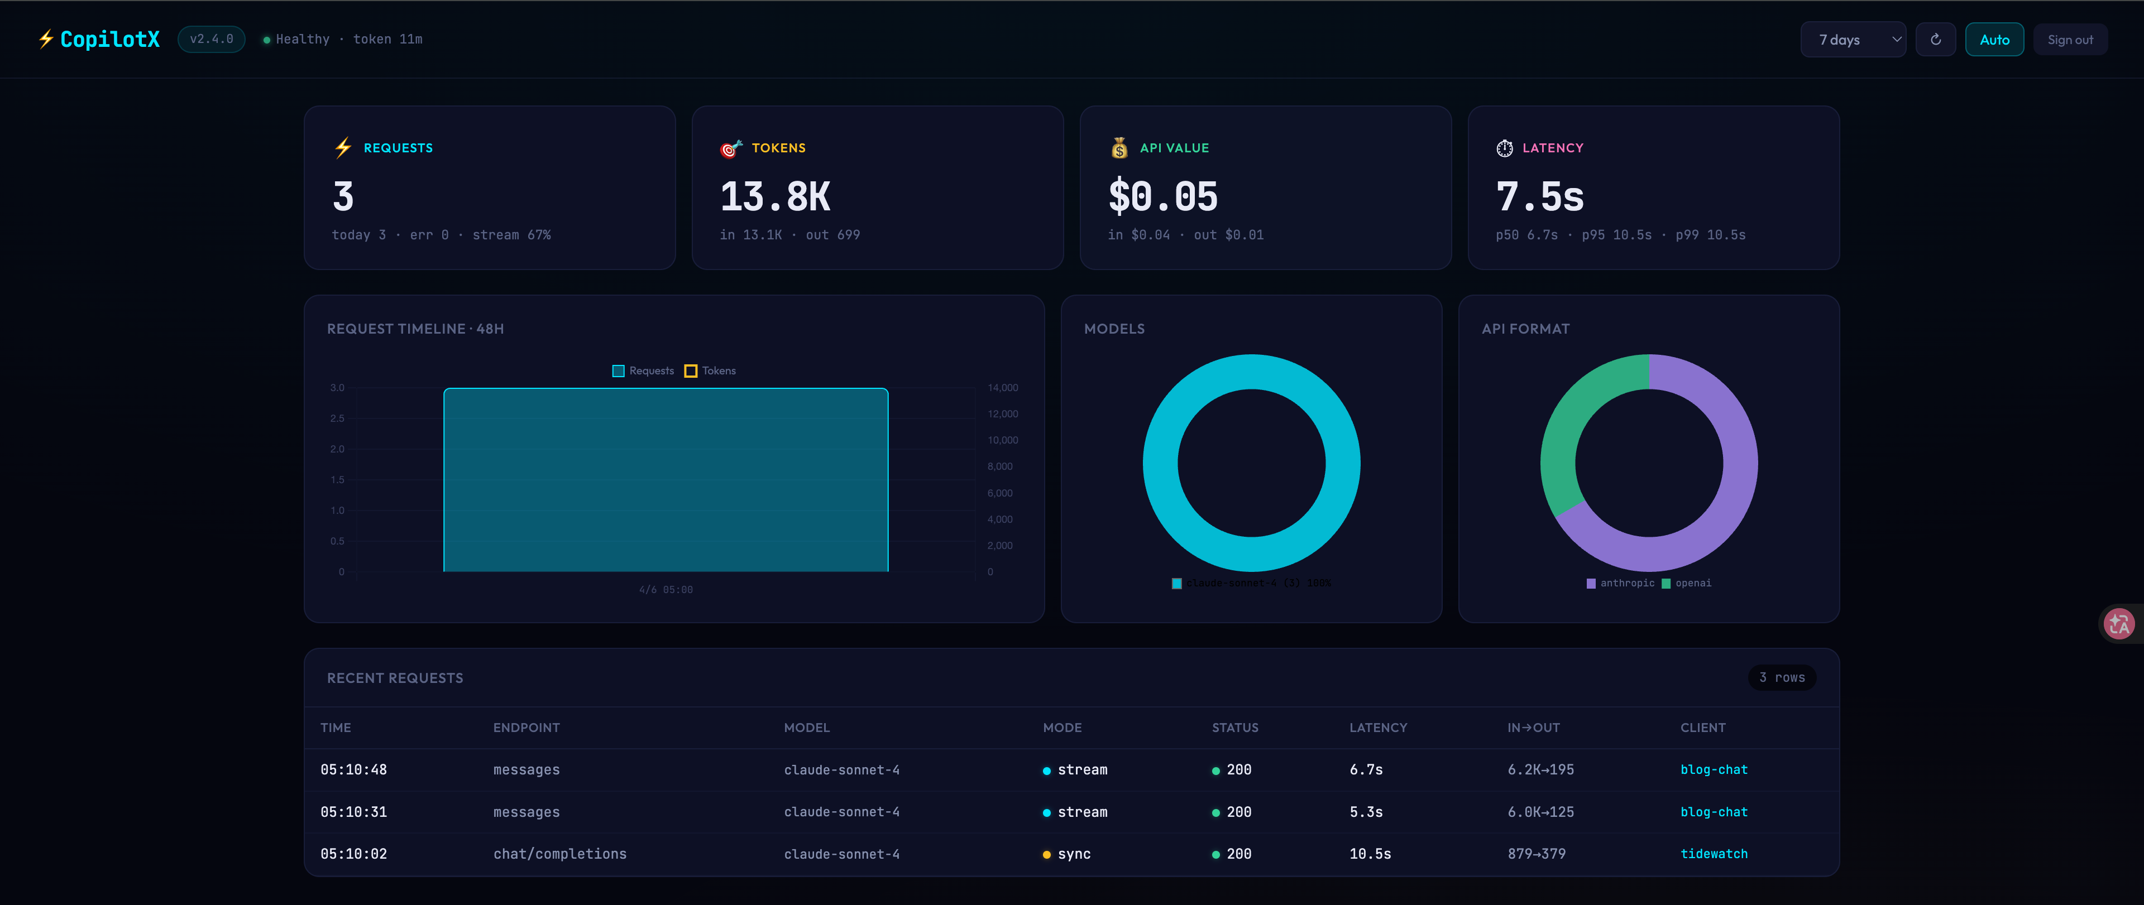Click the tidewatch client link
Image resolution: width=2144 pixels, height=905 pixels.
point(1714,854)
